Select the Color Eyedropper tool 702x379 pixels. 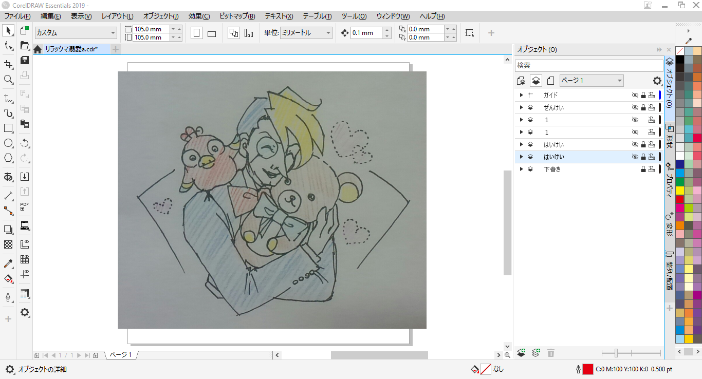click(8, 263)
